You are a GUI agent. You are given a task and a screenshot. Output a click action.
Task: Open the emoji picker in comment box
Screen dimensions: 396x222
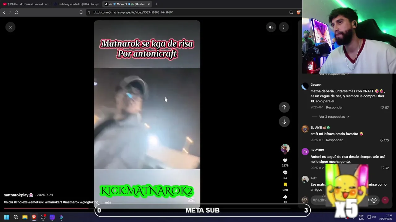point(374,200)
